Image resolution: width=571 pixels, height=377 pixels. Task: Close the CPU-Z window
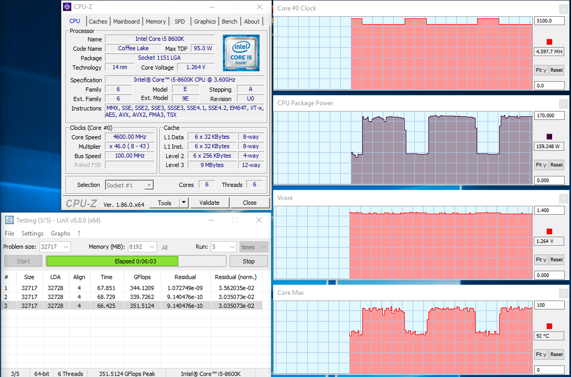pos(260,7)
